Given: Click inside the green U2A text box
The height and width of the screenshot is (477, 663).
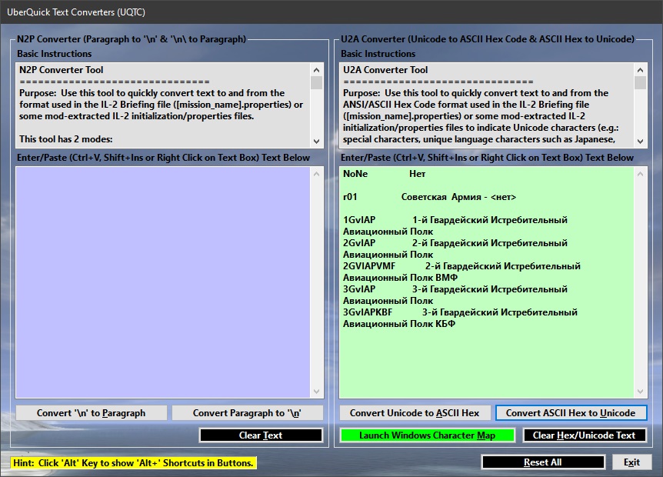Looking at the screenshot, I should coord(486,282).
